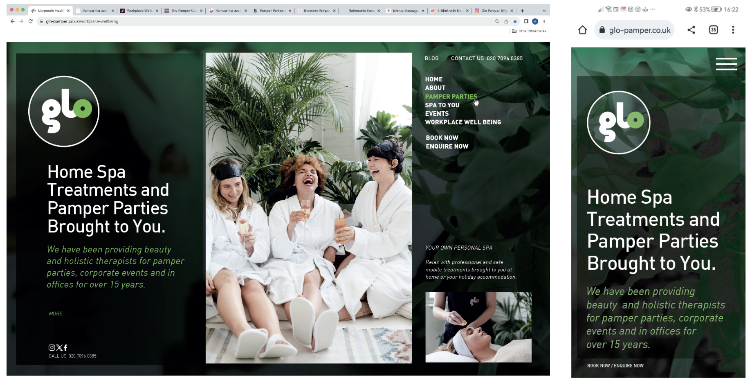
Task: Close the Blossom Pamper tab
Action: (x=335, y=11)
